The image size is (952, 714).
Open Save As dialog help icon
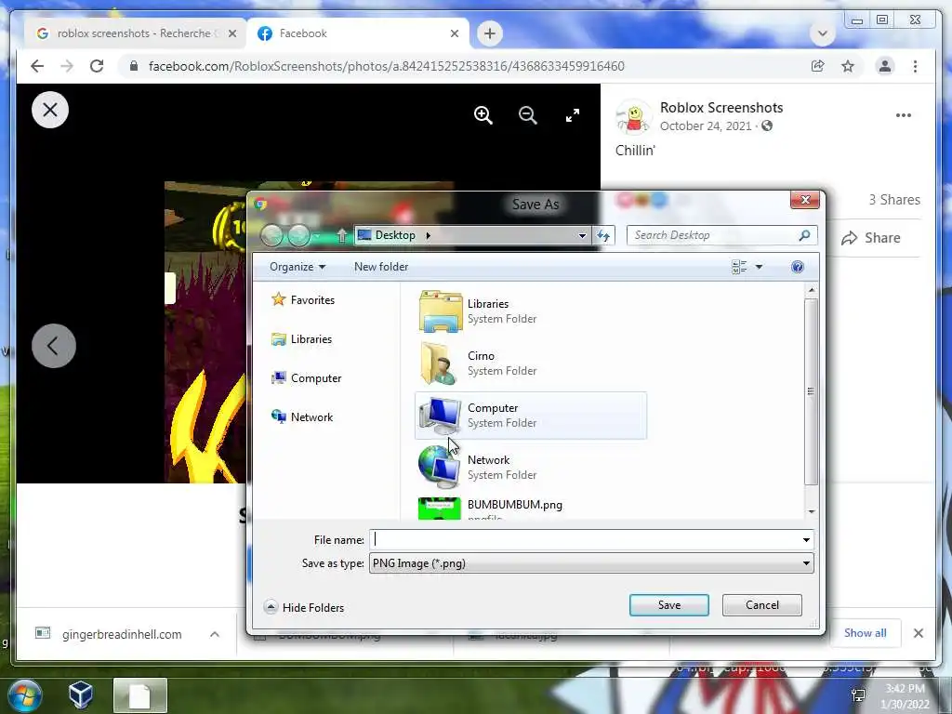[x=797, y=267]
